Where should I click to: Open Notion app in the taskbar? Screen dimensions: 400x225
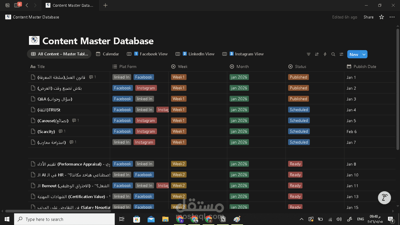point(223,219)
